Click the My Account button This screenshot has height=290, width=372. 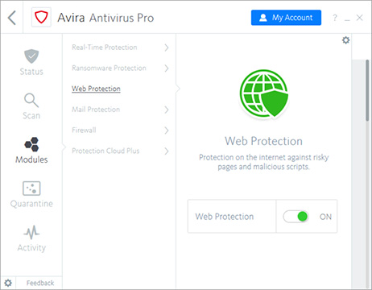coord(286,18)
